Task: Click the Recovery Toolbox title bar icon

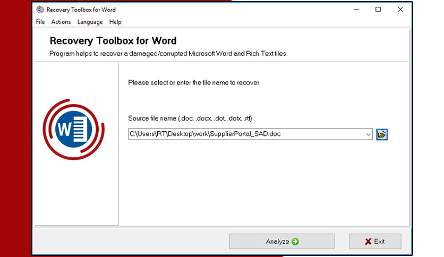Action: (40, 10)
